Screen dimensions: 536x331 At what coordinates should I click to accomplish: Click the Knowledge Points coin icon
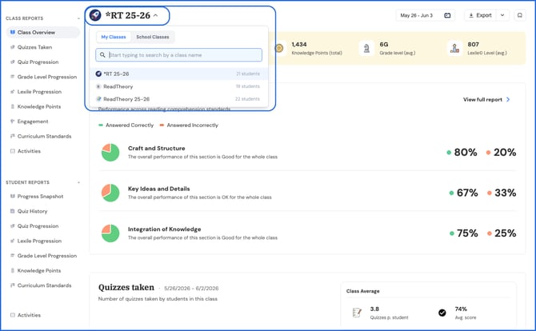279,49
